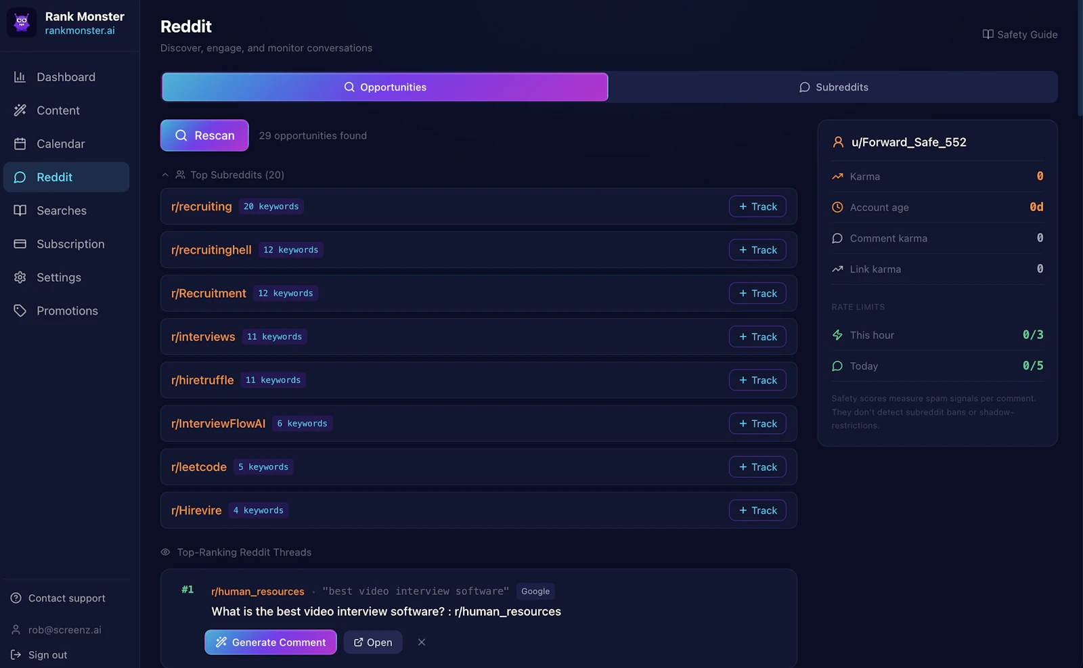This screenshot has width=1083, height=668.
Task: Click the rob@screenz.ai account email
Action: click(65, 630)
